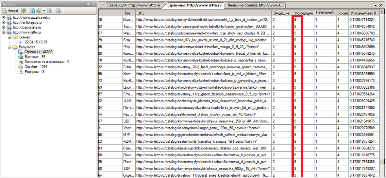This screenshot has height=178, width=386.
Task: Switch to Внешние ссылки tab
Action: [255, 5]
